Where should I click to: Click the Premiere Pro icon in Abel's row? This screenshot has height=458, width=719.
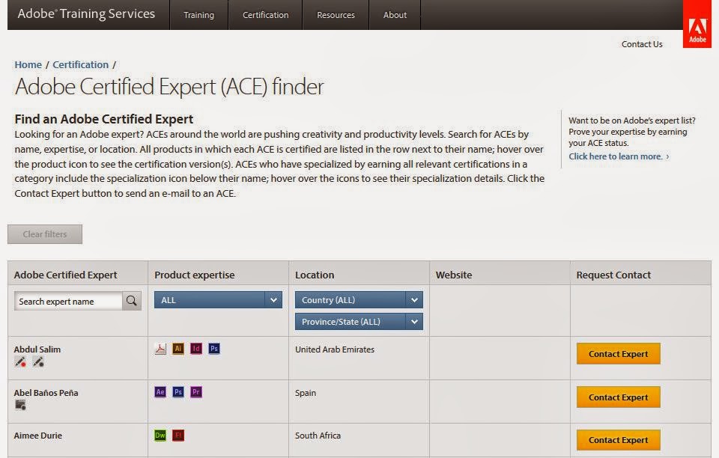195,391
